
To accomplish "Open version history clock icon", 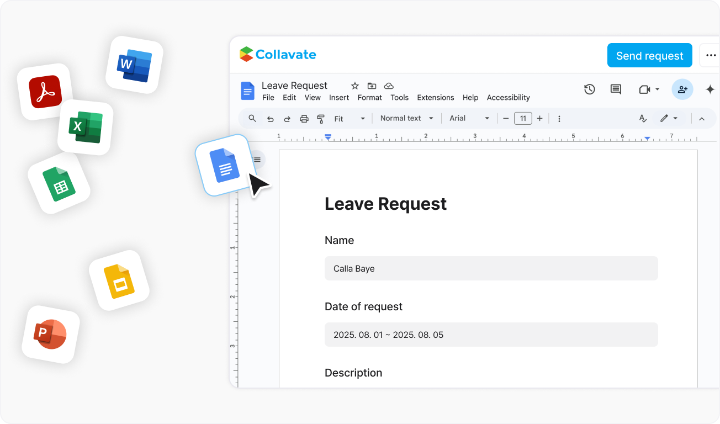I will [x=590, y=89].
